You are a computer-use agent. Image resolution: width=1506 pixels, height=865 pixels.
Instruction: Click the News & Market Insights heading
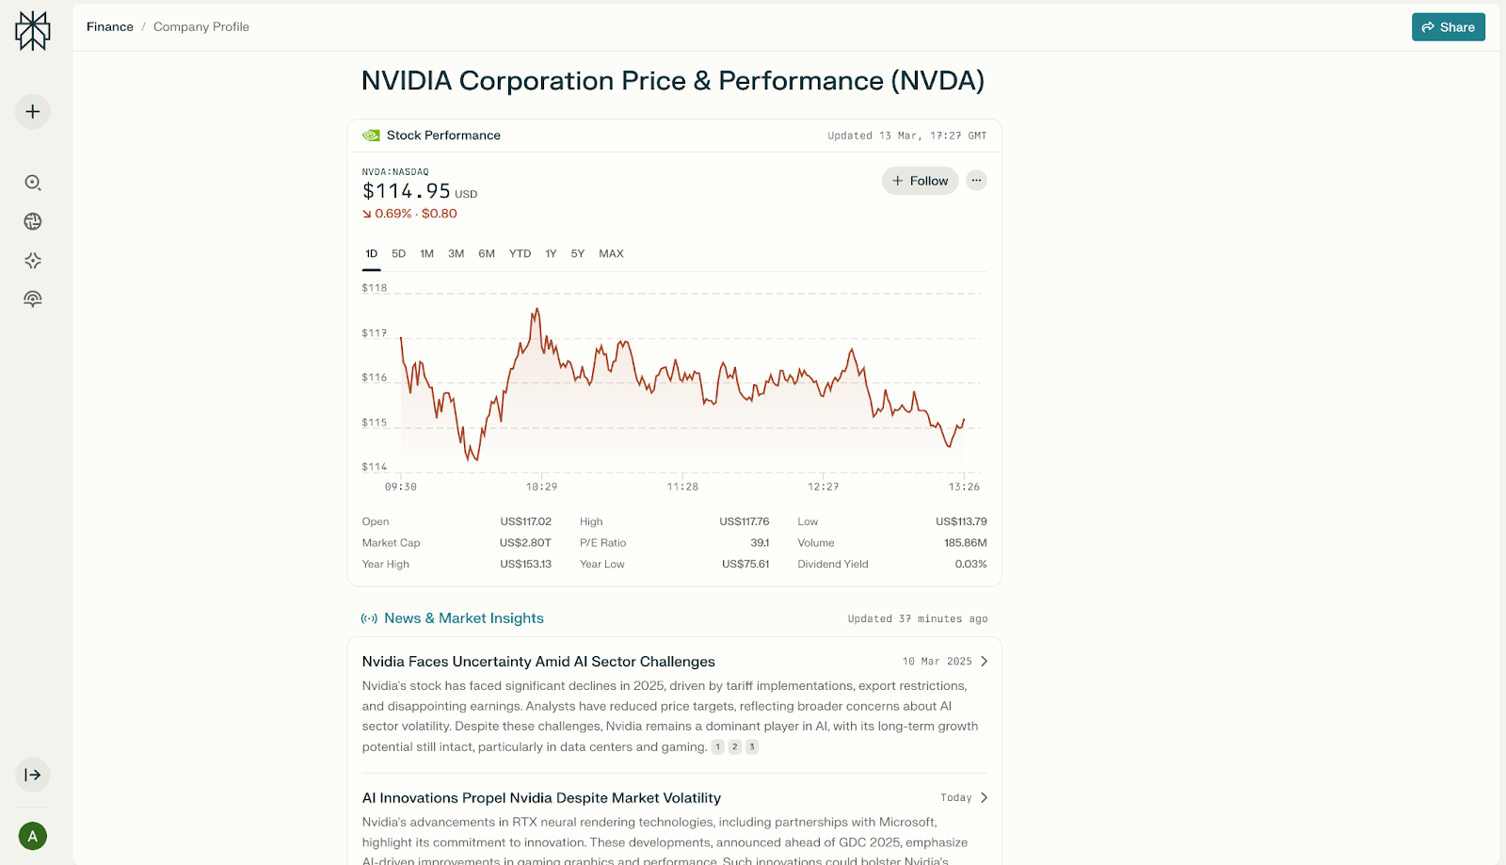(463, 618)
